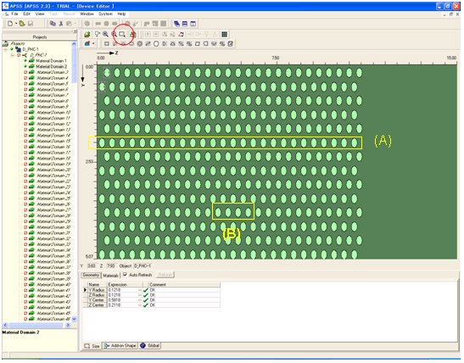This screenshot has width=464, height=363.
Task: Click the Projects tree vertical scrollbar down arrow
Action: pyautogui.click(x=74, y=319)
